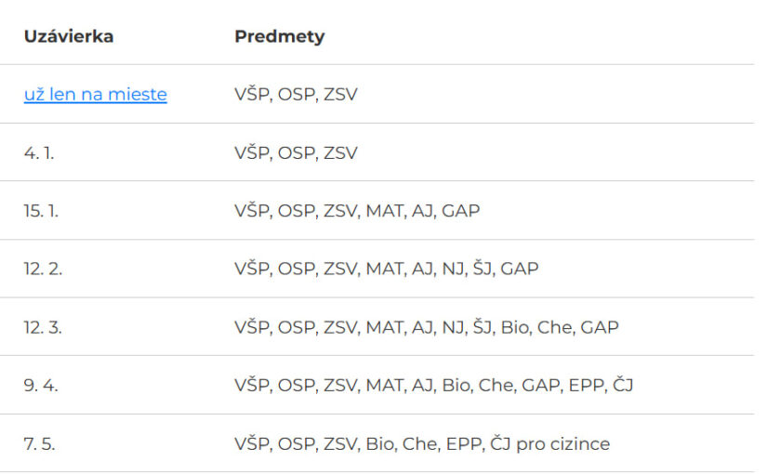Viewport: 767px width, 474px height.
Task: Click the subjects list for 7. 5.
Action: (421, 443)
